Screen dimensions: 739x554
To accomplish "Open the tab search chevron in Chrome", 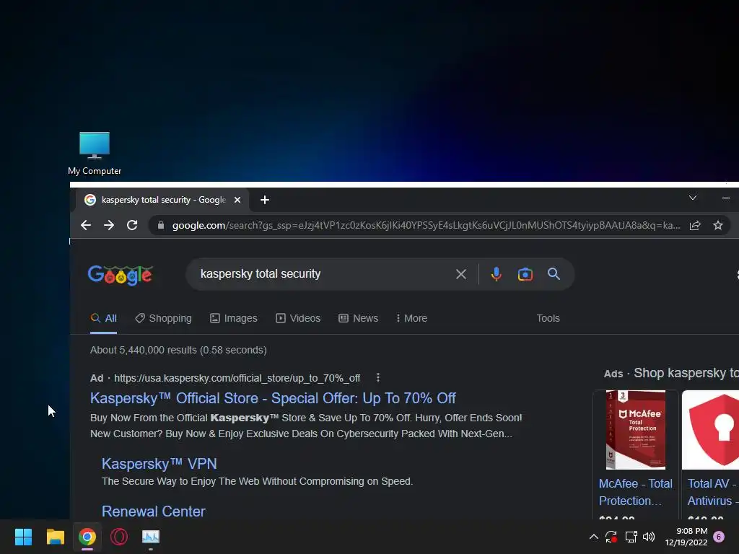I will pos(693,198).
